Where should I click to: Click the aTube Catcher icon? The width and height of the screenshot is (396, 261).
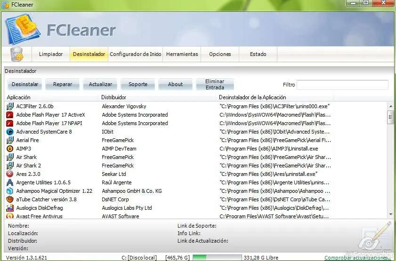(10, 199)
